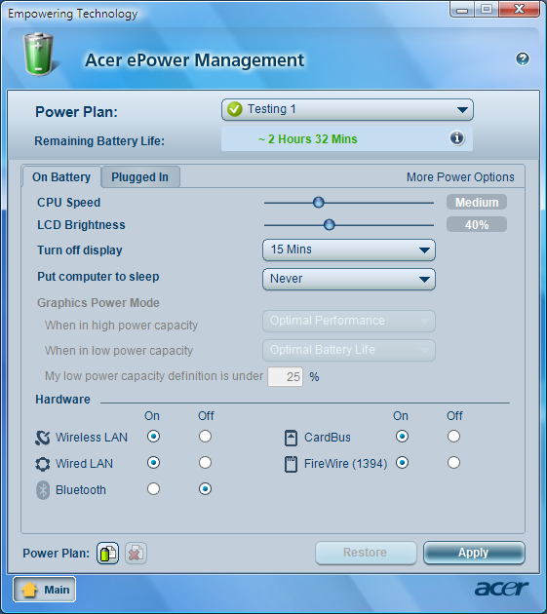Click the Graphics Power Mode label
The image size is (547, 614).
click(98, 303)
